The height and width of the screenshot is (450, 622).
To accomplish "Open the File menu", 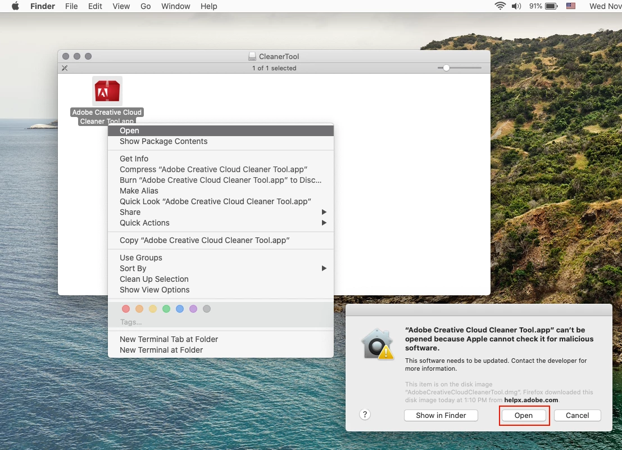I will click(71, 6).
